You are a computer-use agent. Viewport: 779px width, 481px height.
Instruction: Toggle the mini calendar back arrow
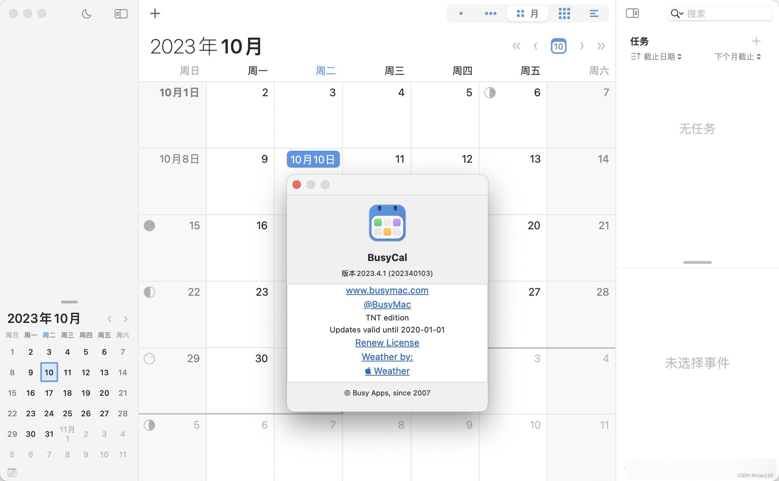[110, 319]
